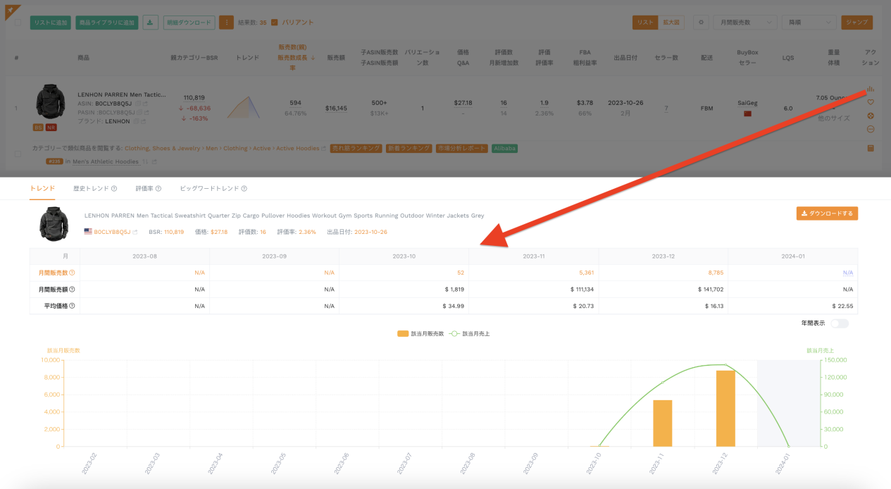Screen dimensions: 891x489
Task: Open the 月間販売数 sort dropdown
Action: coord(744,23)
